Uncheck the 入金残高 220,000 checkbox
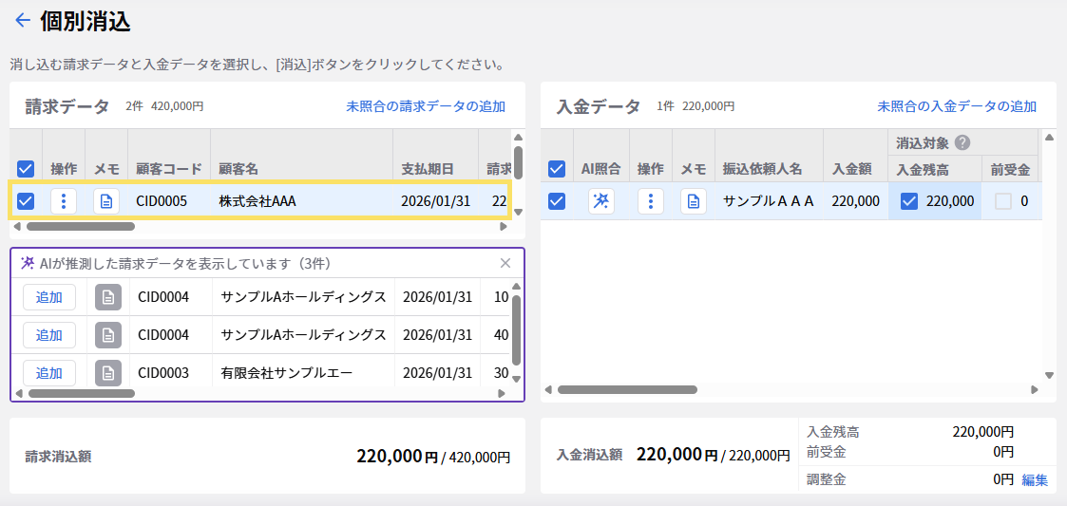 tap(909, 201)
